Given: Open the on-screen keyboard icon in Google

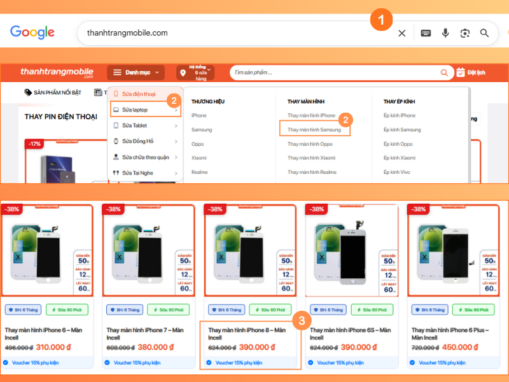Looking at the screenshot, I should click(x=426, y=33).
